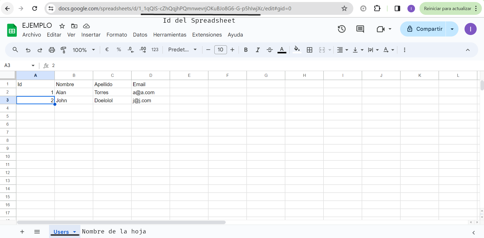Bookmark page with star icon in address bar
The image size is (484, 238).
point(344,9)
